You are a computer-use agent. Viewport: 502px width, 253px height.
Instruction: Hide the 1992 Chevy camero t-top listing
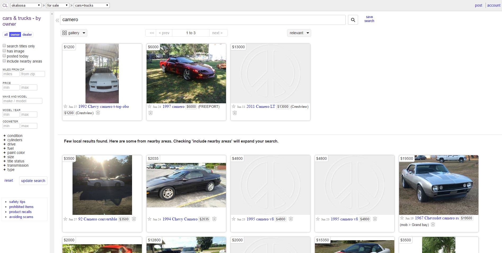[98, 113]
